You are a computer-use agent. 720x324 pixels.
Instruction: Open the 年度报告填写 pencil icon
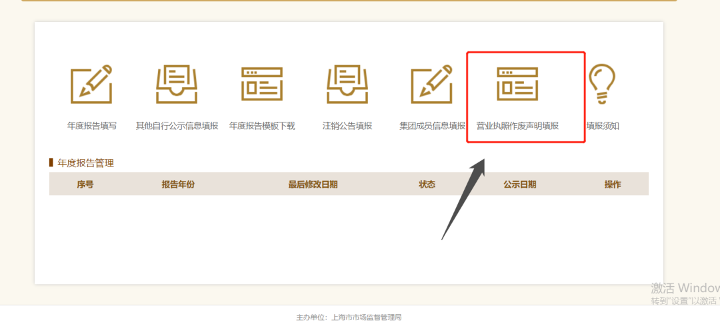point(91,84)
